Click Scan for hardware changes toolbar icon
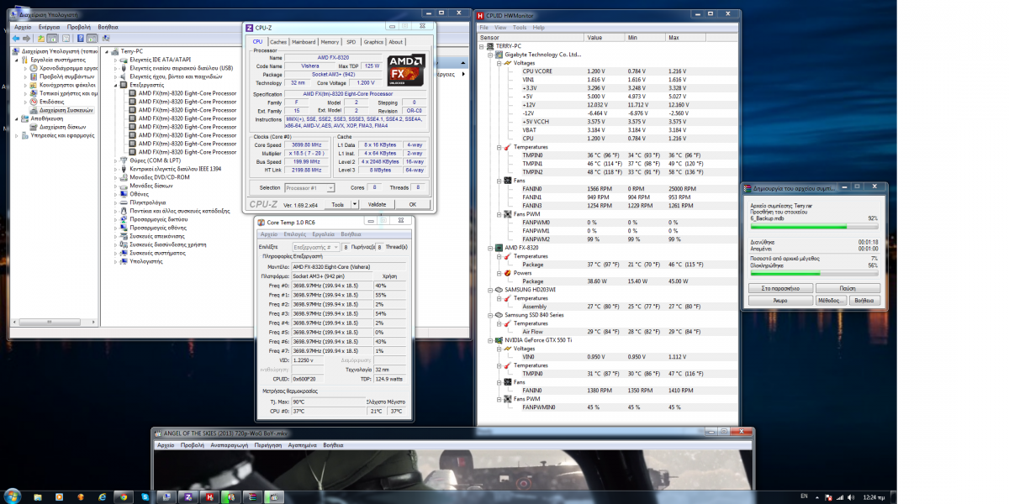Screen dimensions: 1009x504 106,39
